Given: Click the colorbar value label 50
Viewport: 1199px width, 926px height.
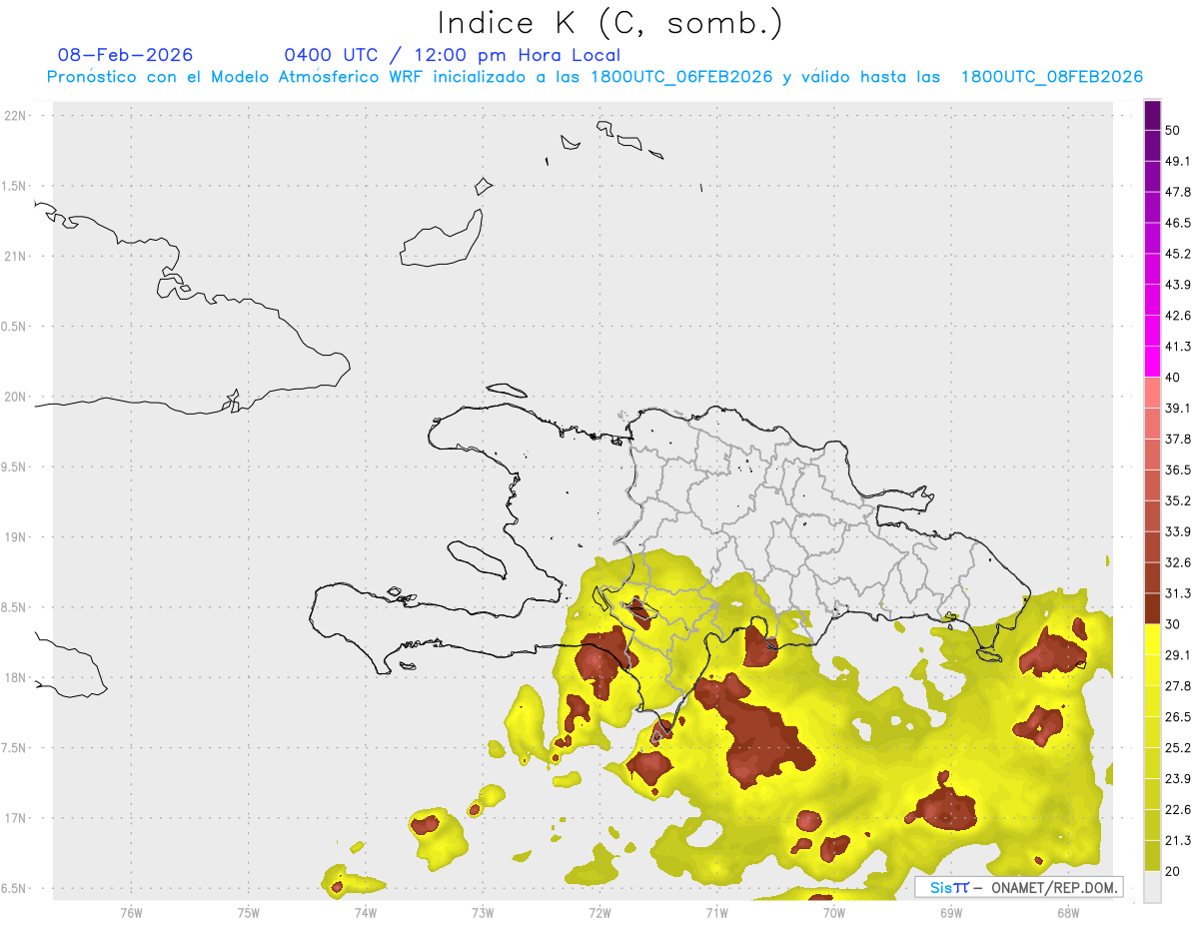Looking at the screenshot, I should 1174,130.
